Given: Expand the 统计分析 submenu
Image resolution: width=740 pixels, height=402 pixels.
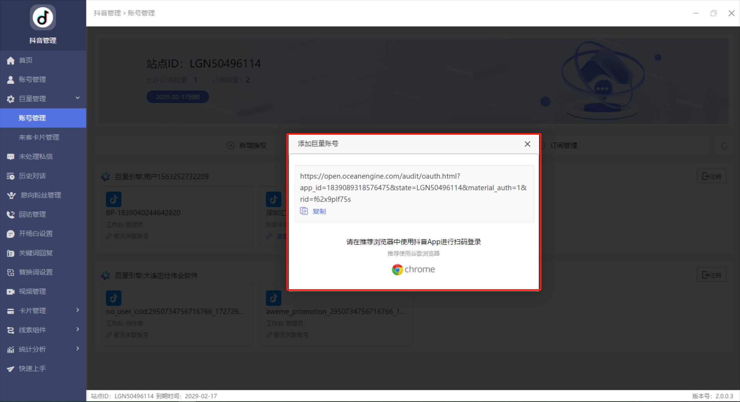Looking at the screenshot, I should click(77, 349).
